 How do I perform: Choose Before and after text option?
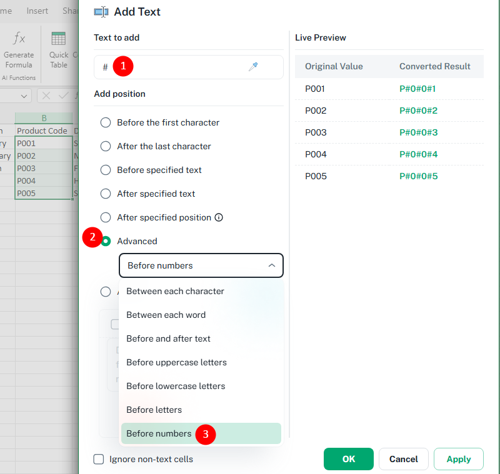click(x=201, y=338)
